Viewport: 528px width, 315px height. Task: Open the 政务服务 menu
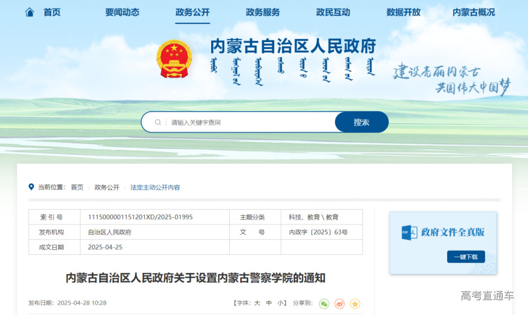(x=263, y=12)
